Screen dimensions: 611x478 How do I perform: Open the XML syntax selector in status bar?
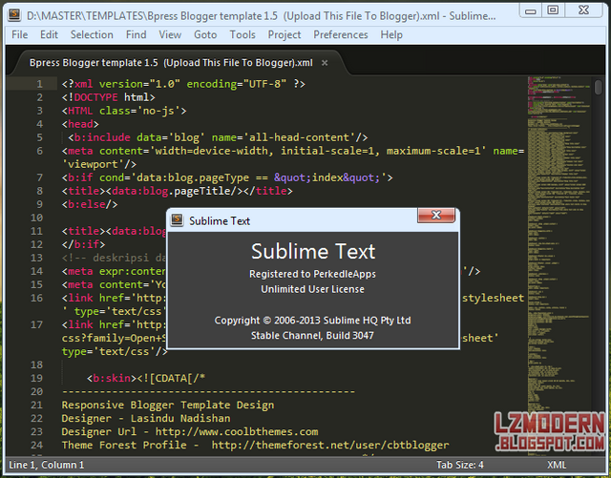[x=557, y=465]
